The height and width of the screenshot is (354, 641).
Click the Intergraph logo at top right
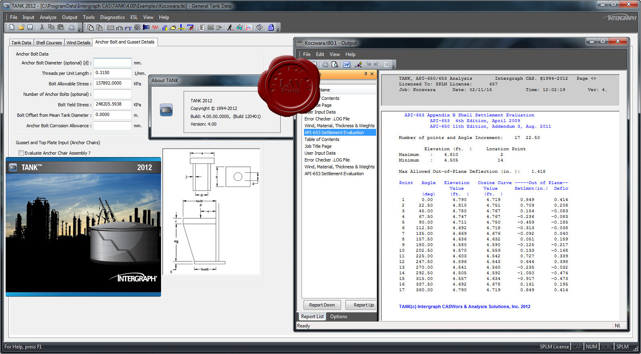tap(620, 18)
